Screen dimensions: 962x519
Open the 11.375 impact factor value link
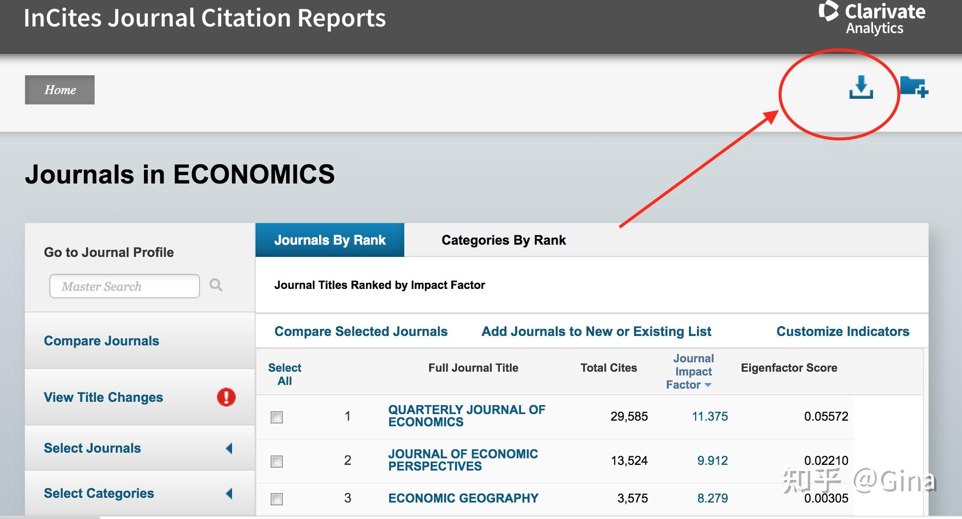[709, 416]
